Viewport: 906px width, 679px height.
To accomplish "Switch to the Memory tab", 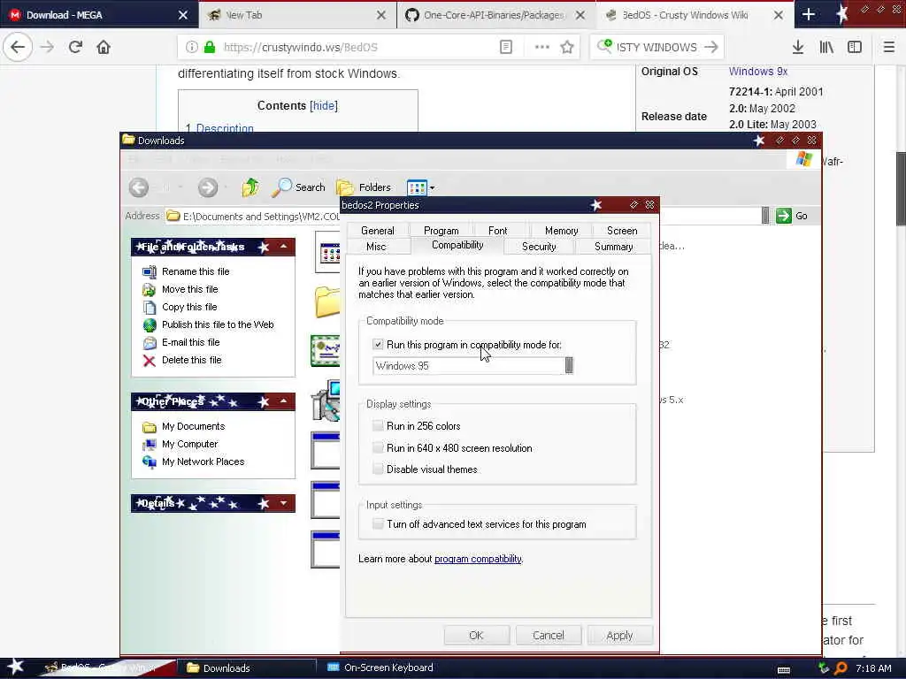I will point(561,231).
